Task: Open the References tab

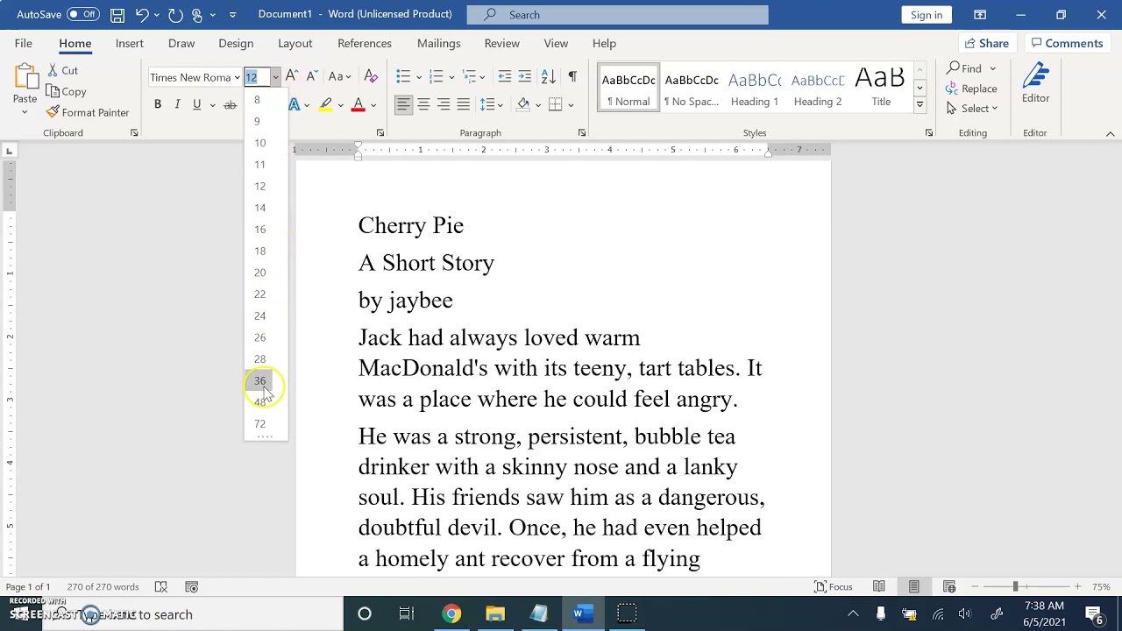Action: pyautogui.click(x=365, y=43)
